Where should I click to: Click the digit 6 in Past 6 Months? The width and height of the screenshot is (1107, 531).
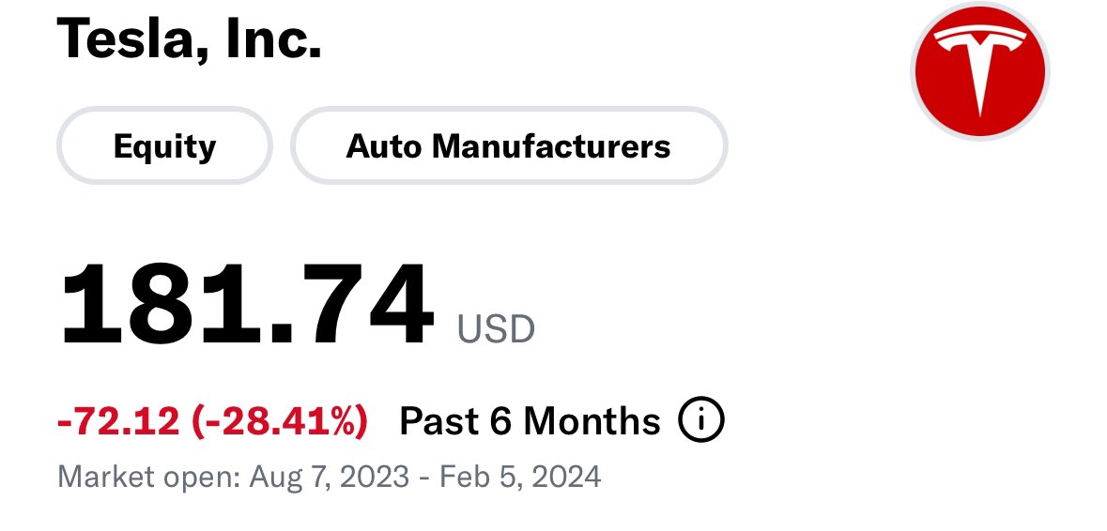(500, 421)
